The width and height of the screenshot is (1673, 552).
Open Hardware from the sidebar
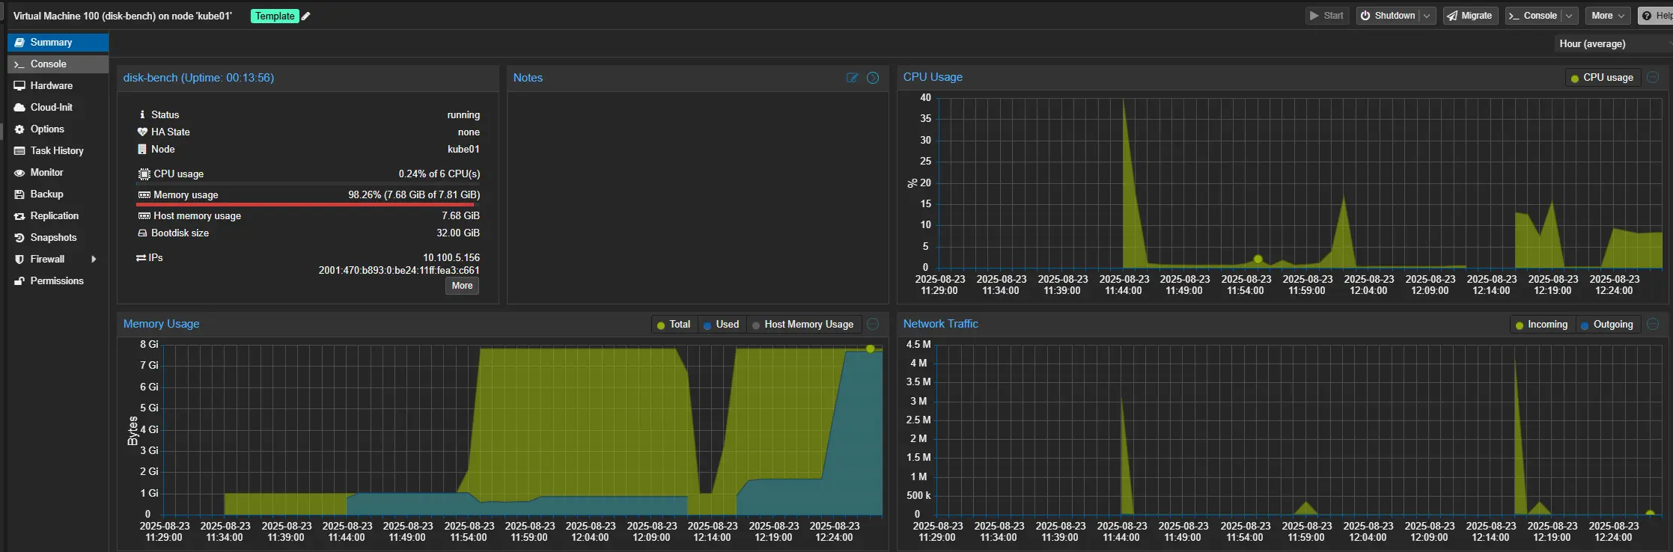pyautogui.click(x=51, y=86)
